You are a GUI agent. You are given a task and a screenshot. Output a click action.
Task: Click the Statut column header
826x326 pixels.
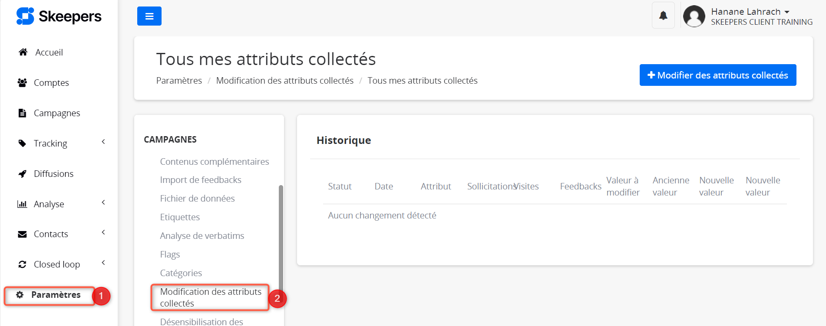[x=340, y=186]
